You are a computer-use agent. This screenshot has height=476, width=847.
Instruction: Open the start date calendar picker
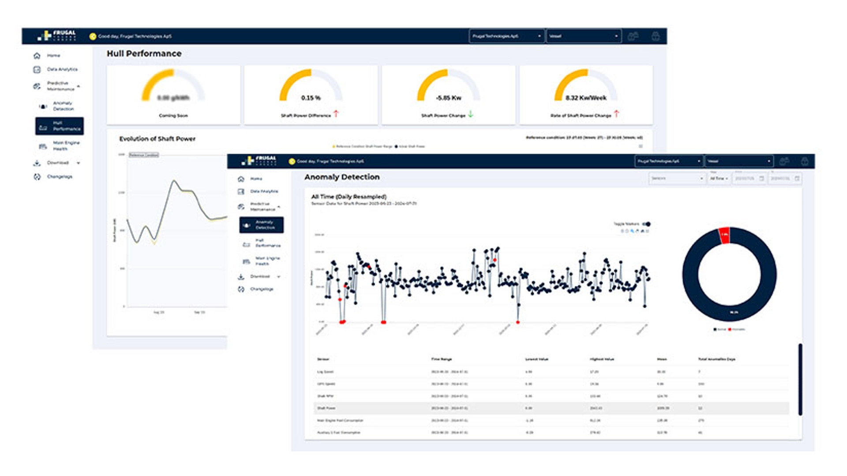[761, 178]
